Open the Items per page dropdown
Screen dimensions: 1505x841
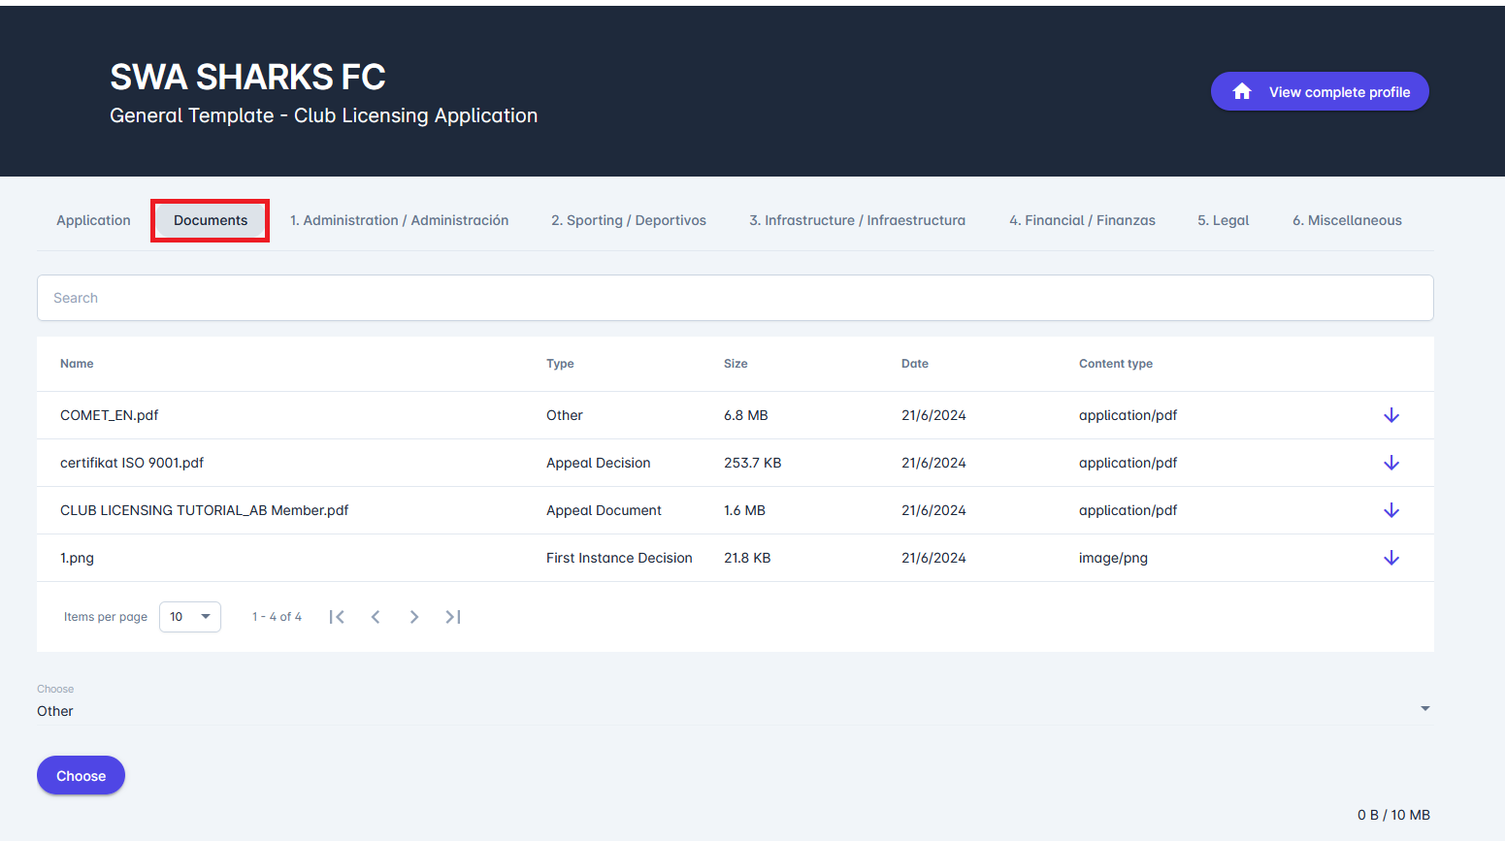[190, 617]
